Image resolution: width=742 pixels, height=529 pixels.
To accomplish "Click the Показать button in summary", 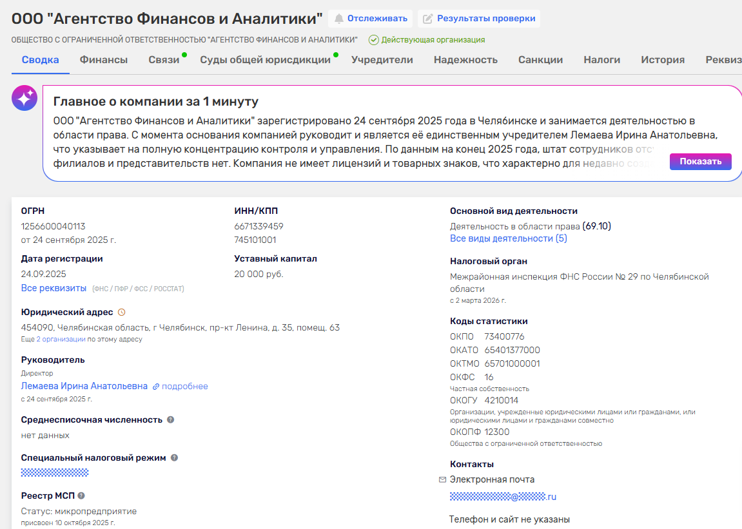I will (700, 161).
